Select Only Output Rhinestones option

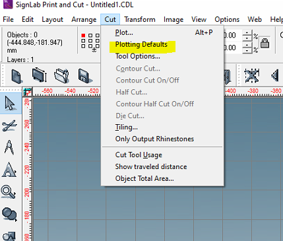coord(163,139)
